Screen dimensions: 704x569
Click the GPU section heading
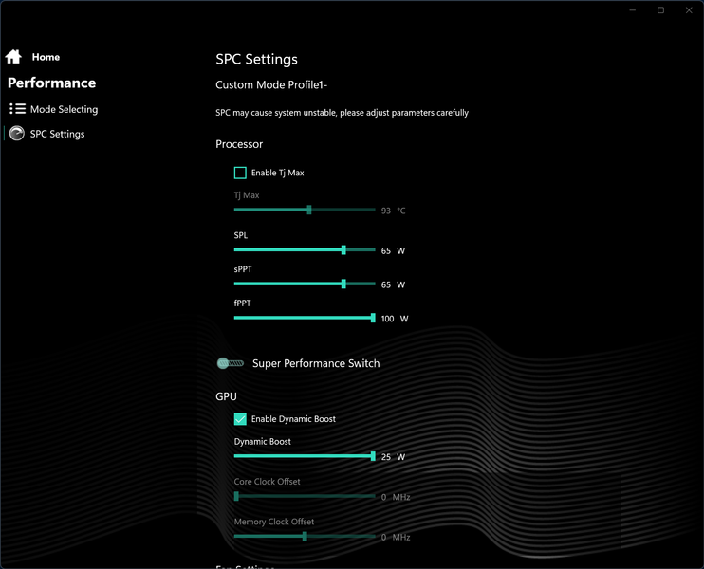pos(226,396)
